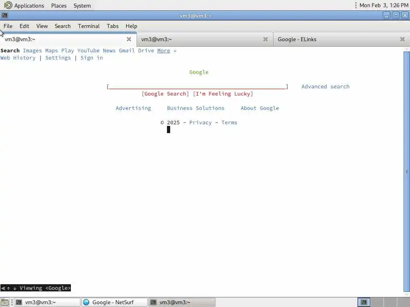
Task: Open the Web History link
Action: coord(18,58)
